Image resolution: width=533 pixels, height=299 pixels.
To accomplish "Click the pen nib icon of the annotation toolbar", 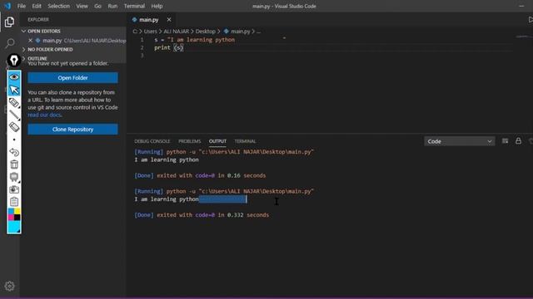I will point(14,61).
